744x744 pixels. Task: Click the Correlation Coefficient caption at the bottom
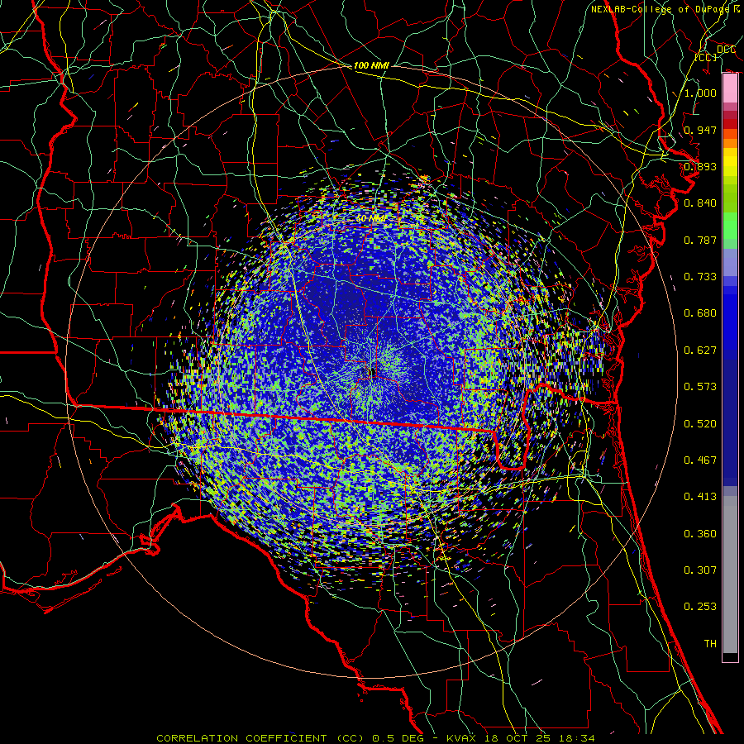(375, 738)
